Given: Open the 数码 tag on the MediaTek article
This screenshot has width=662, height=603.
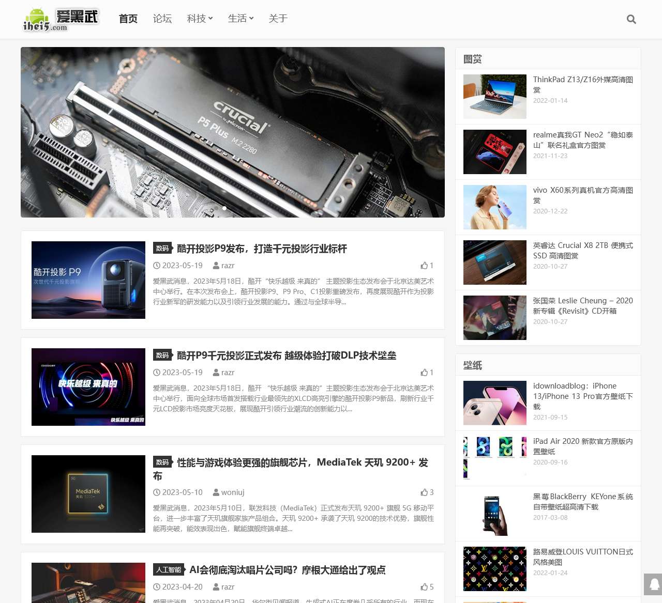Looking at the screenshot, I should (162, 462).
